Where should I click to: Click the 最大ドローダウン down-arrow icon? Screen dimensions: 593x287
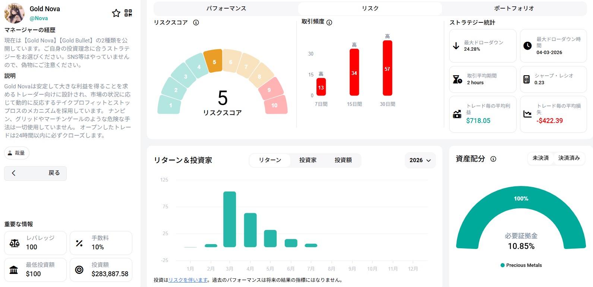point(456,46)
